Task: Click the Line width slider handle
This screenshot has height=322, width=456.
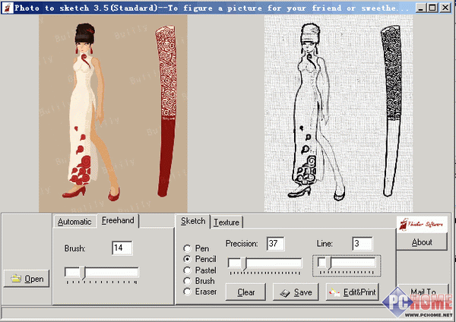Action: (x=328, y=264)
